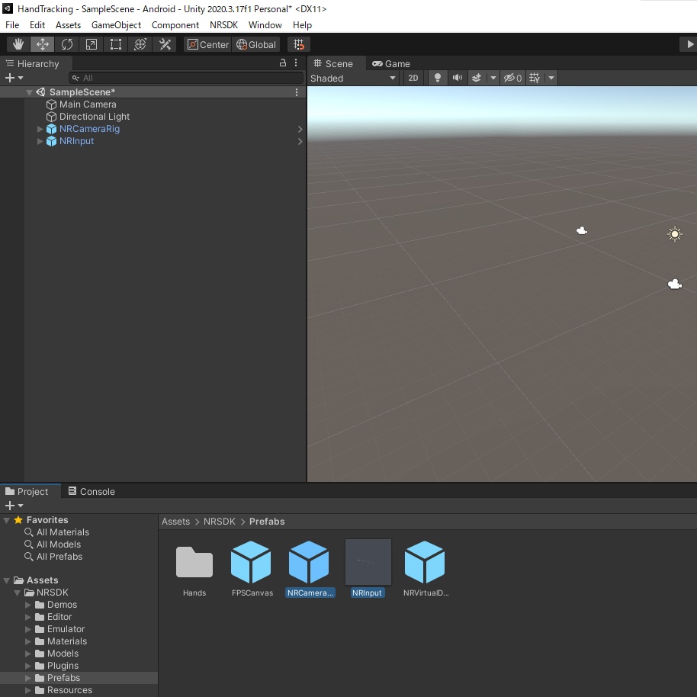
Task: Toggle scene effects like skybox
Action: [477, 79]
